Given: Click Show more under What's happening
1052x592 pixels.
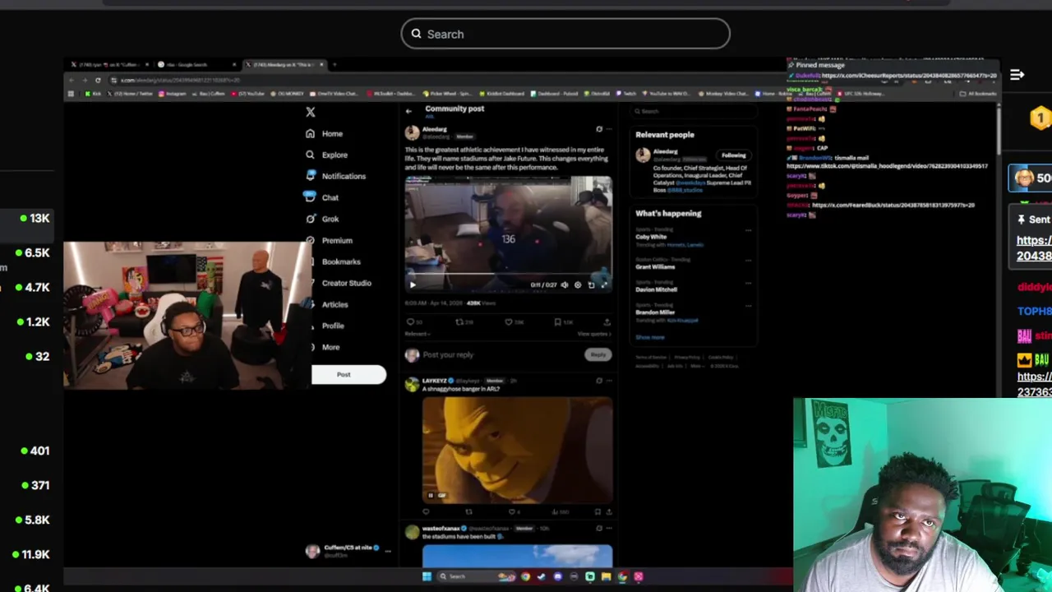Looking at the screenshot, I should coord(649,337).
